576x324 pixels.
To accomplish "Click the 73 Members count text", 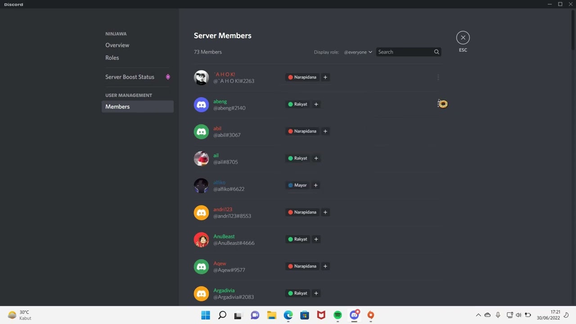I will pyautogui.click(x=208, y=52).
